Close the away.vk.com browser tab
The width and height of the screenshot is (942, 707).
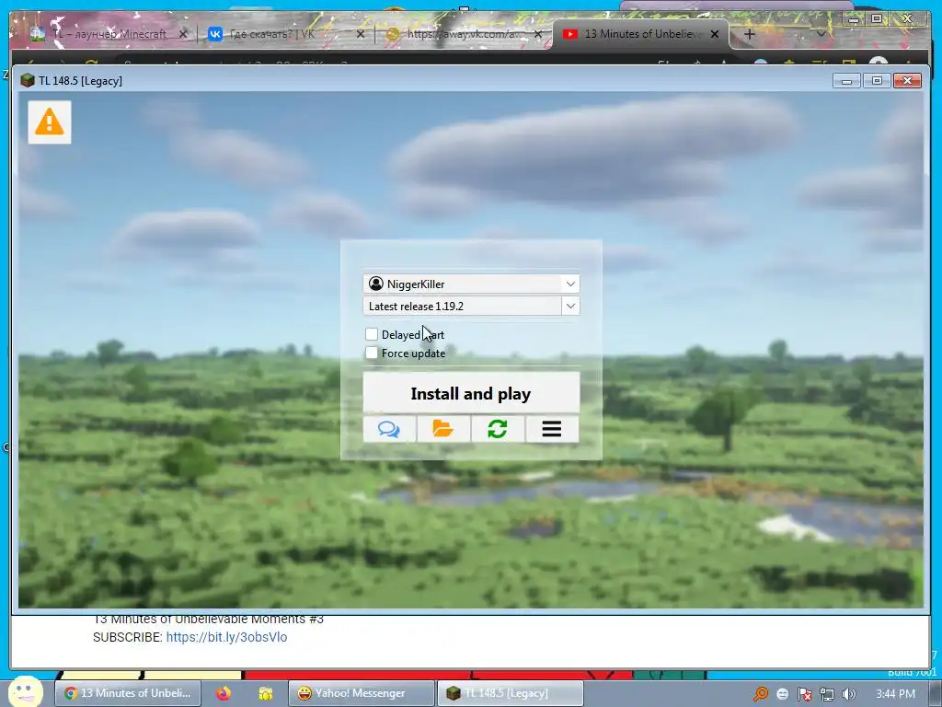tap(538, 34)
